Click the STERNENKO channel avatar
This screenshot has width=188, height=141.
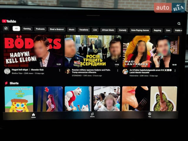pos(68,71)
